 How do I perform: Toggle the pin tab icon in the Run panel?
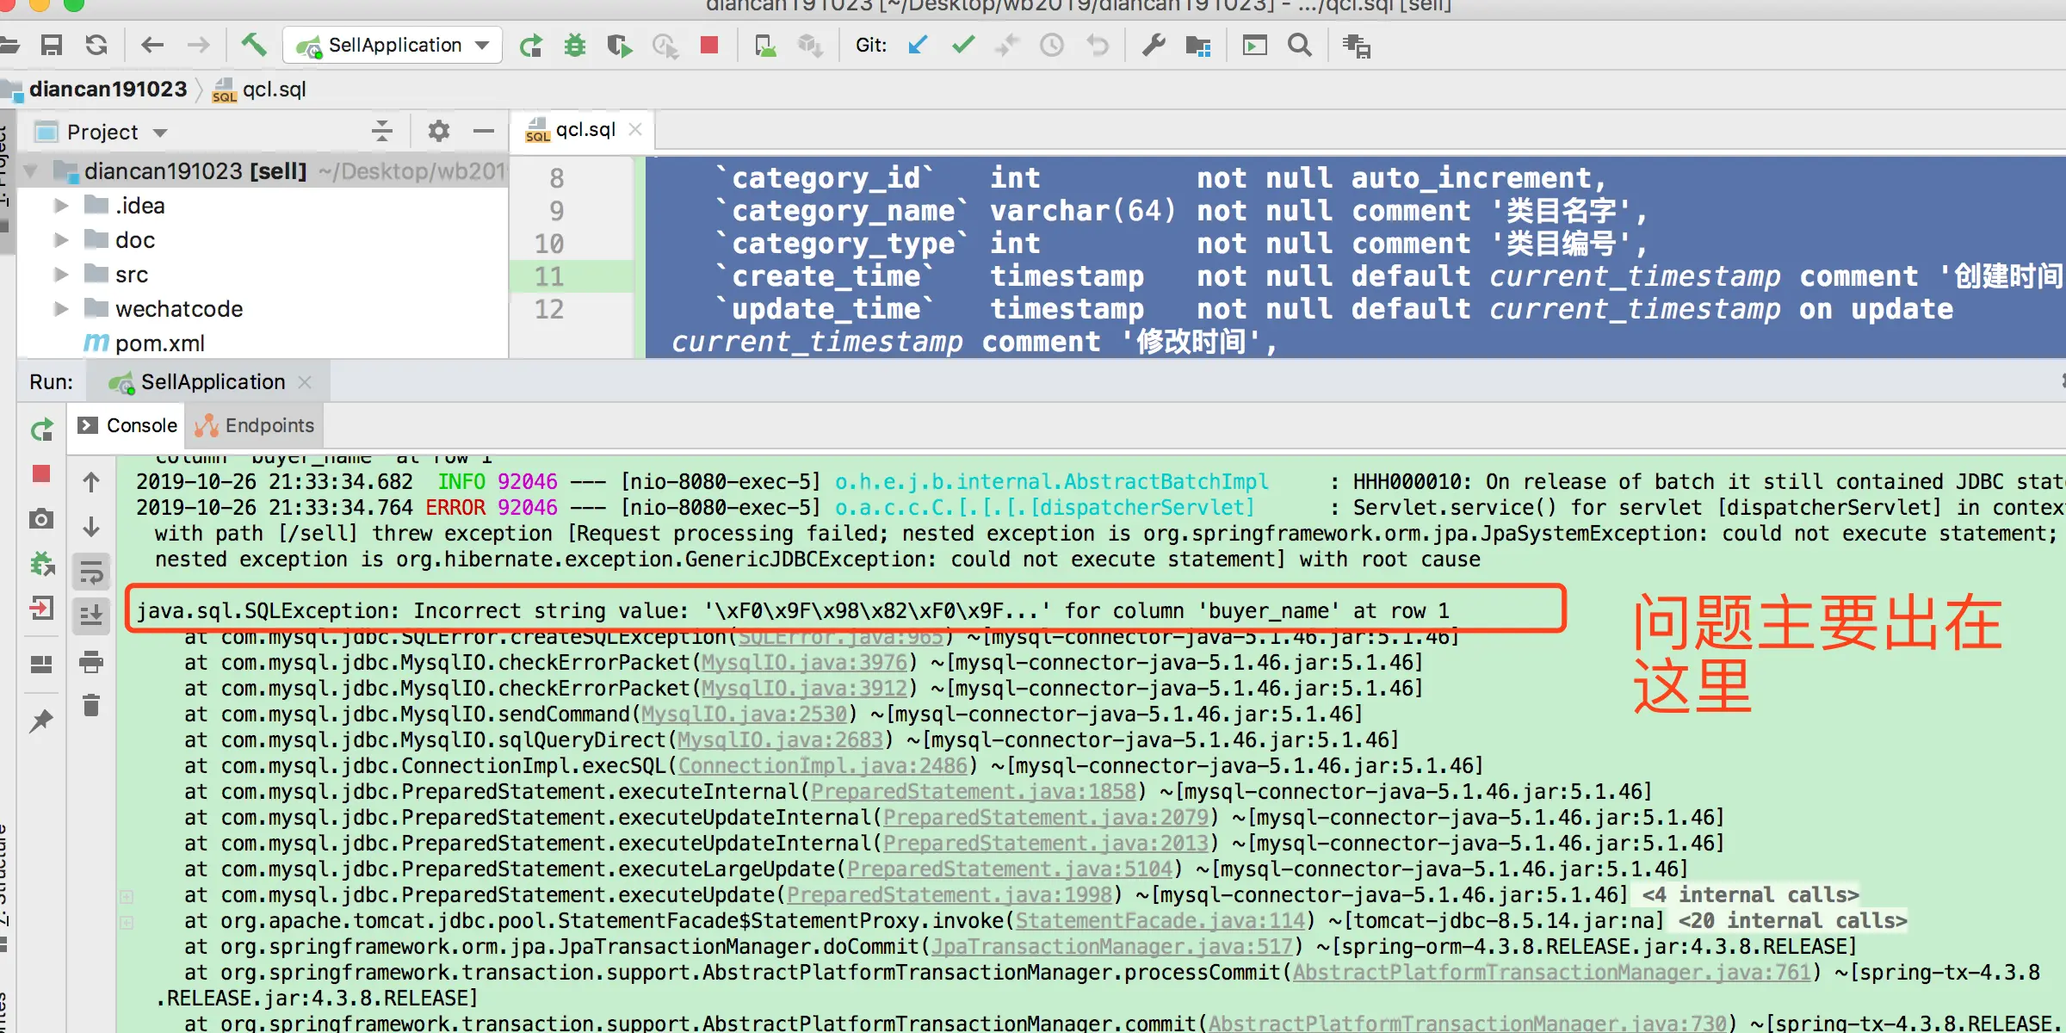41,721
